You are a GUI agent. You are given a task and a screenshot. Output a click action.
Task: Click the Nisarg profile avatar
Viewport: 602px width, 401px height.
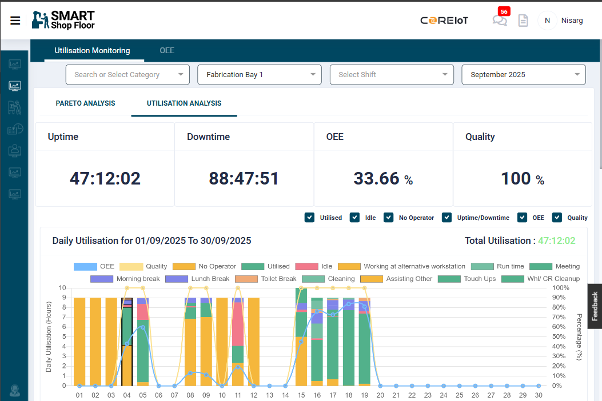click(547, 21)
